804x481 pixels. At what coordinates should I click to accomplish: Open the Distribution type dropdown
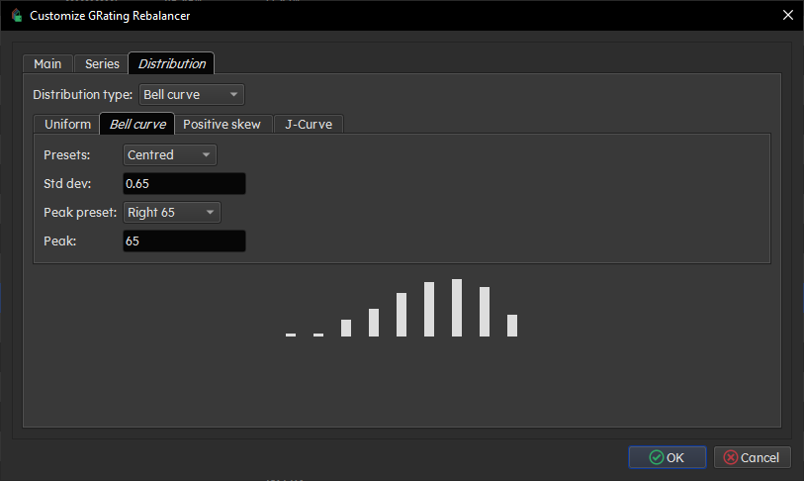(x=191, y=94)
